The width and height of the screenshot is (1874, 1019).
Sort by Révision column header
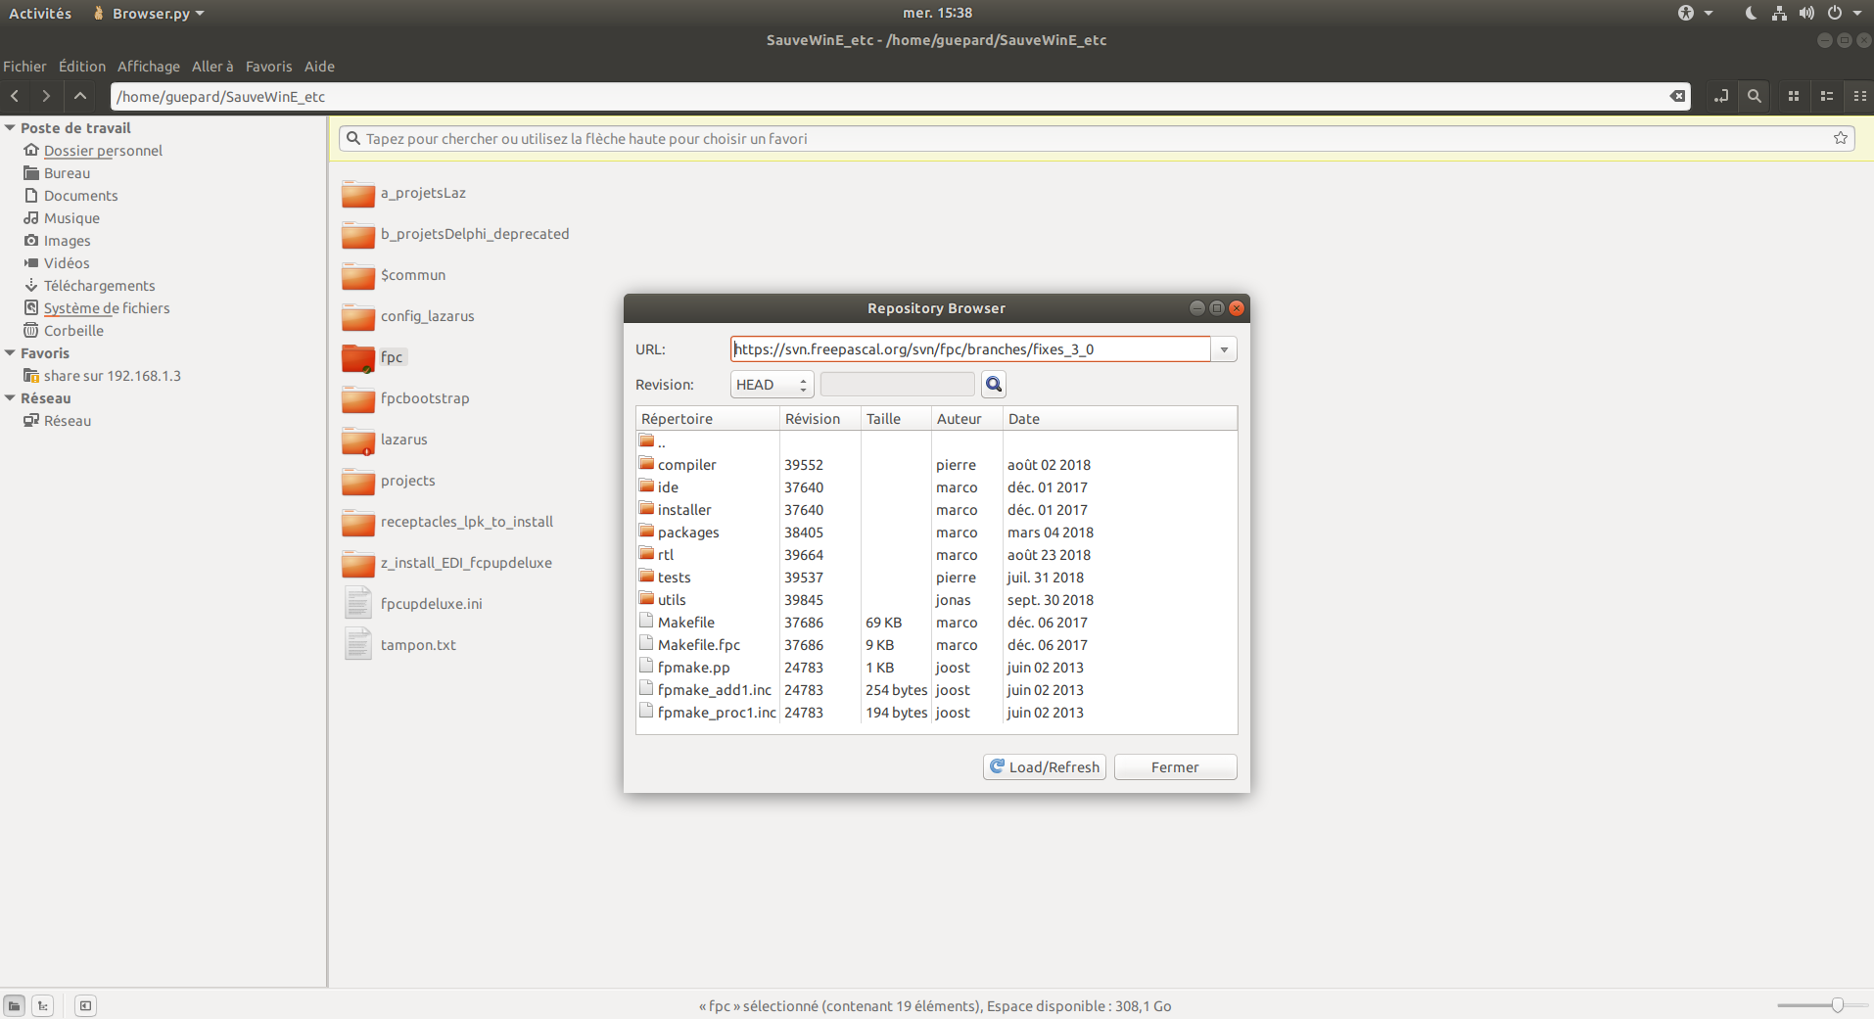(820, 419)
